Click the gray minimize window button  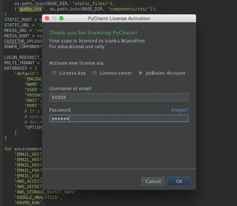click(54, 18)
